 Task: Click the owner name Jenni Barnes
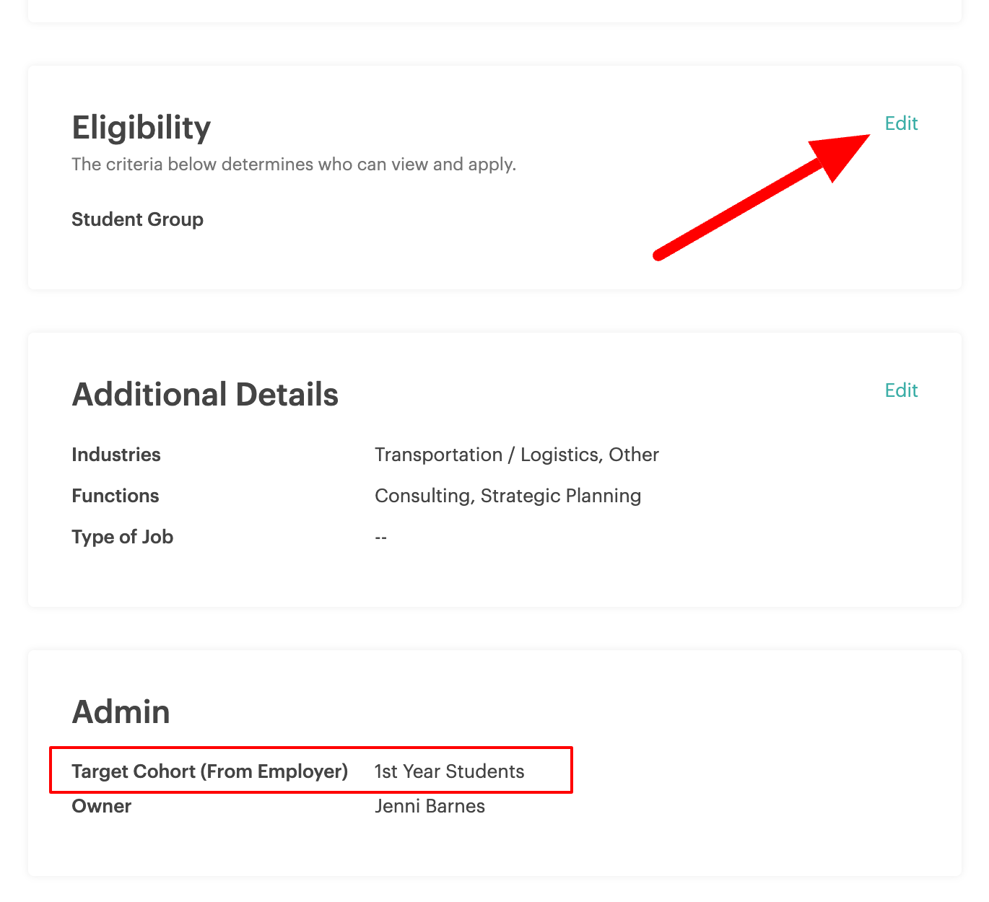coord(430,806)
